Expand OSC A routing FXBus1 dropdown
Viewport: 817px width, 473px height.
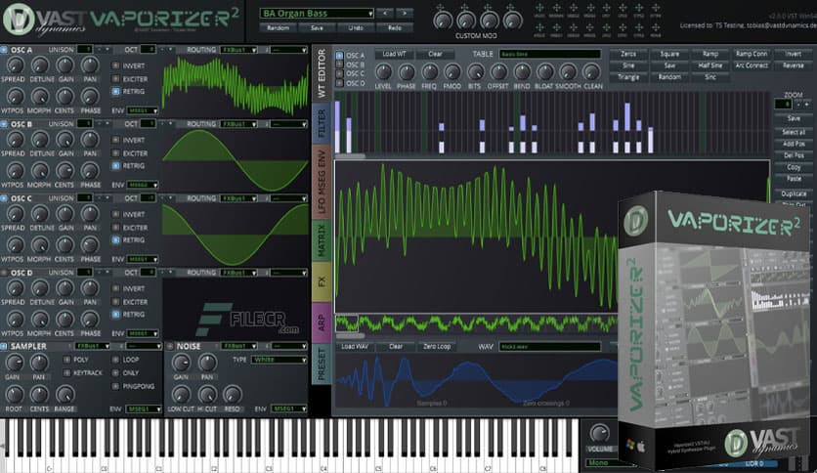(238, 49)
